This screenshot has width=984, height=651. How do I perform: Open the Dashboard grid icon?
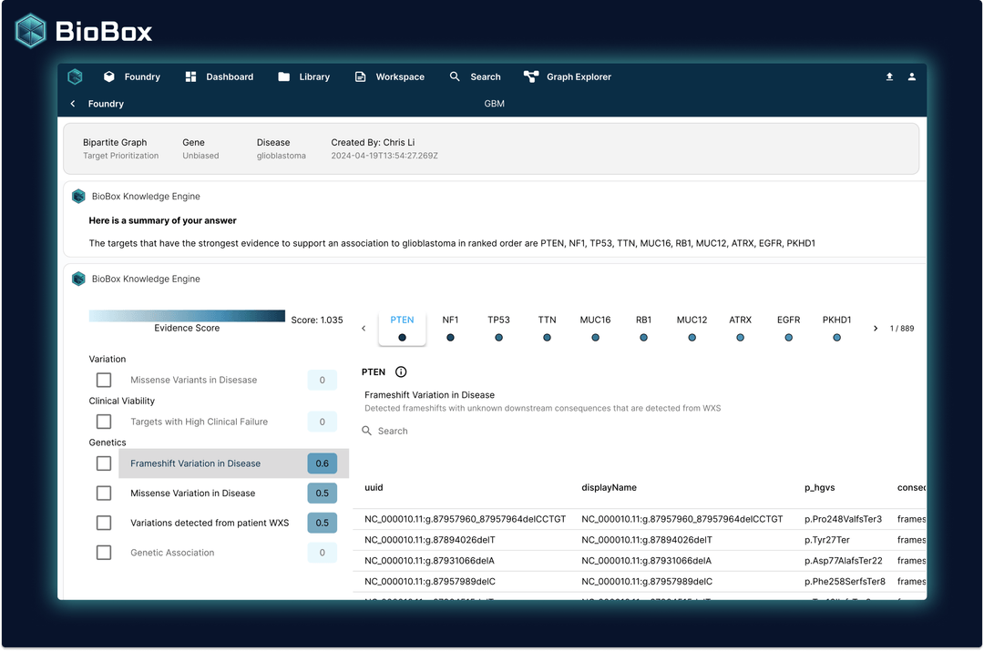tap(190, 76)
